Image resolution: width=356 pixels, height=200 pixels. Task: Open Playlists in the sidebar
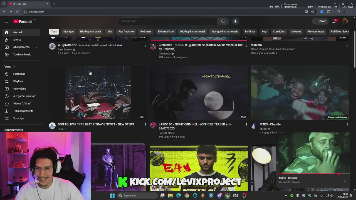coord(21,81)
